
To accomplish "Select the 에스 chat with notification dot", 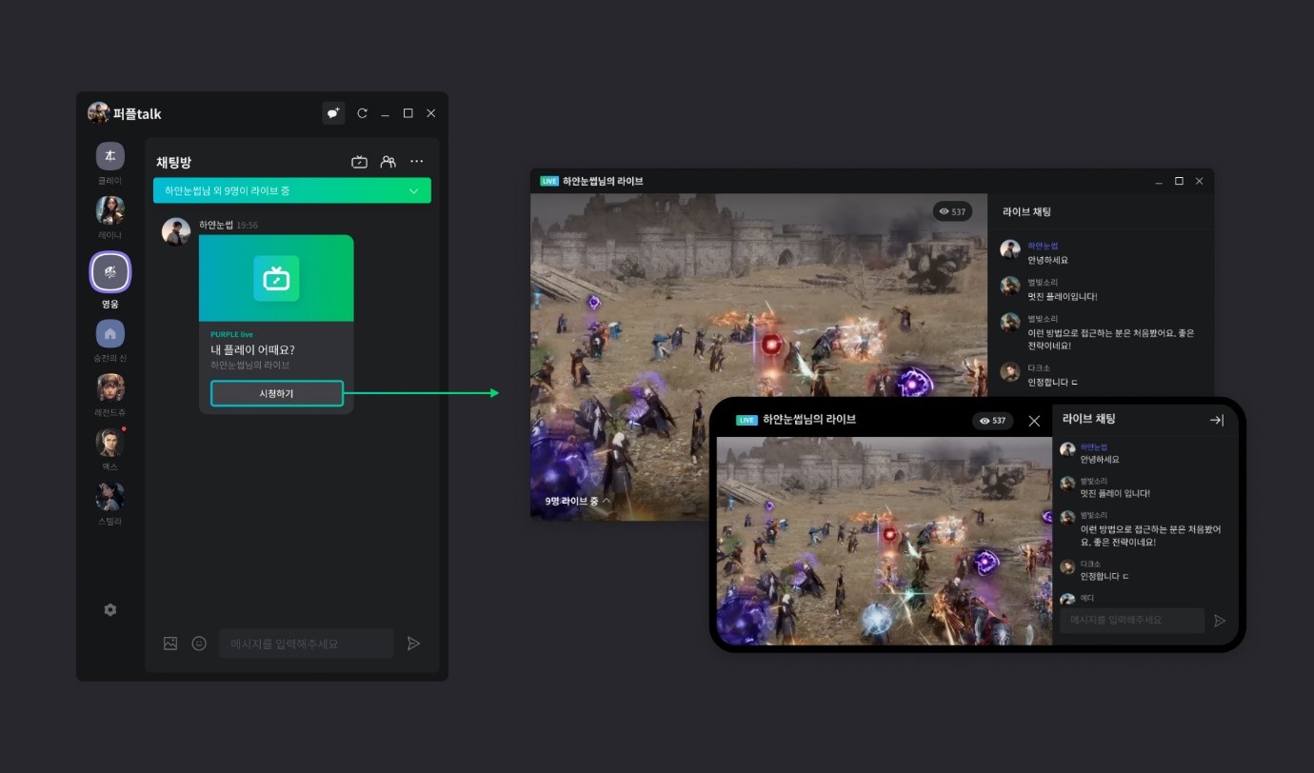I will click(110, 442).
